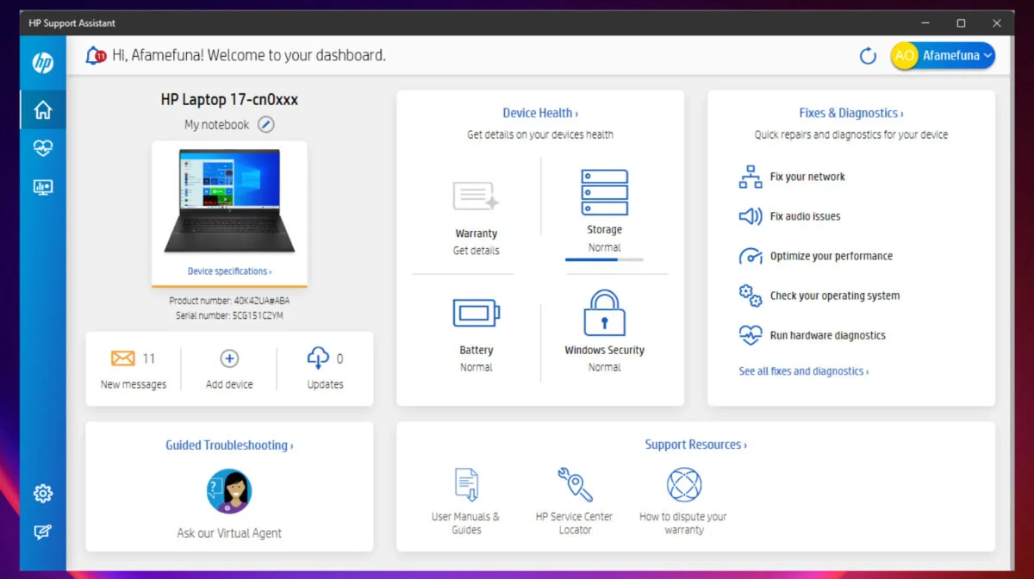This screenshot has width=1034, height=579.
Task: Click the Battery Normal status text
Action: (x=477, y=367)
